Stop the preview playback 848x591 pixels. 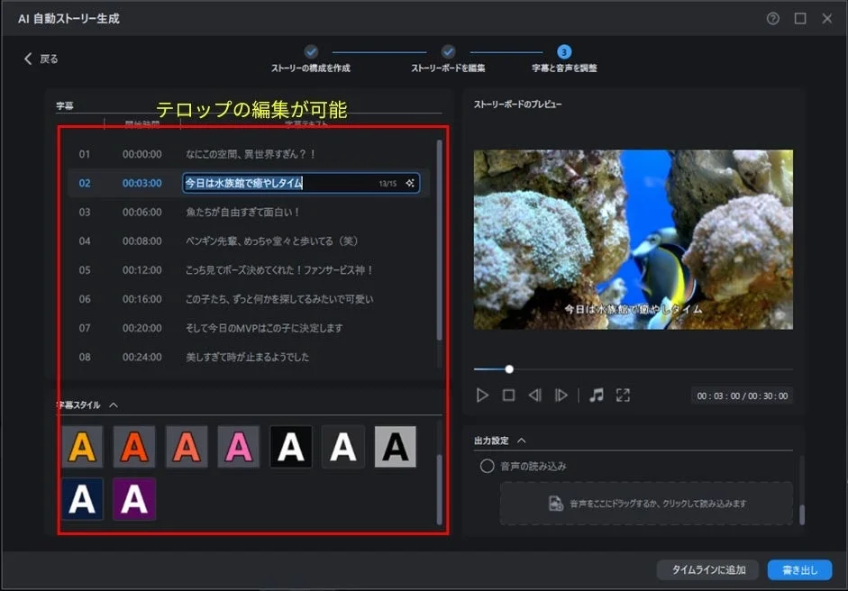510,394
